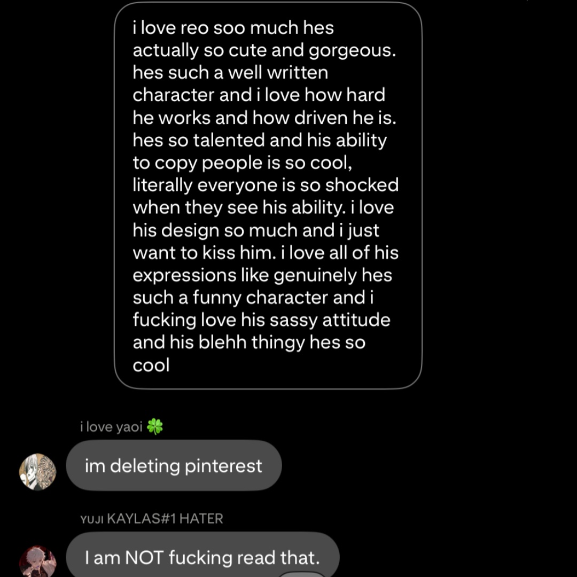Open the profile picture of YUJI KAYLAS#1 HATER
Screen dimensions: 577x577
tap(37, 562)
